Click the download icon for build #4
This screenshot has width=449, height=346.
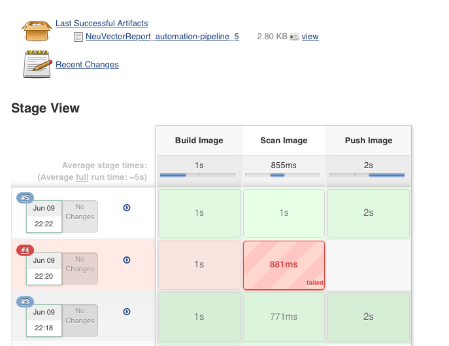[x=127, y=260]
